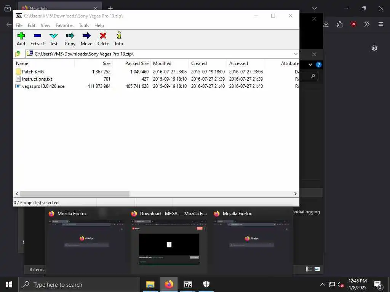Click the File Explorer search magnifier

point(313,76)
